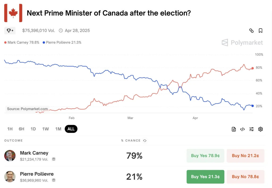Open chart display options via sliders icon
272x188 pixels.
tap(251, 129)
